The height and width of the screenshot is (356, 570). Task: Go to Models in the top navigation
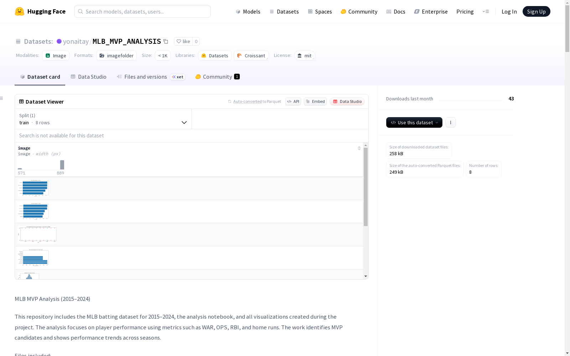(x=248, y=11)
